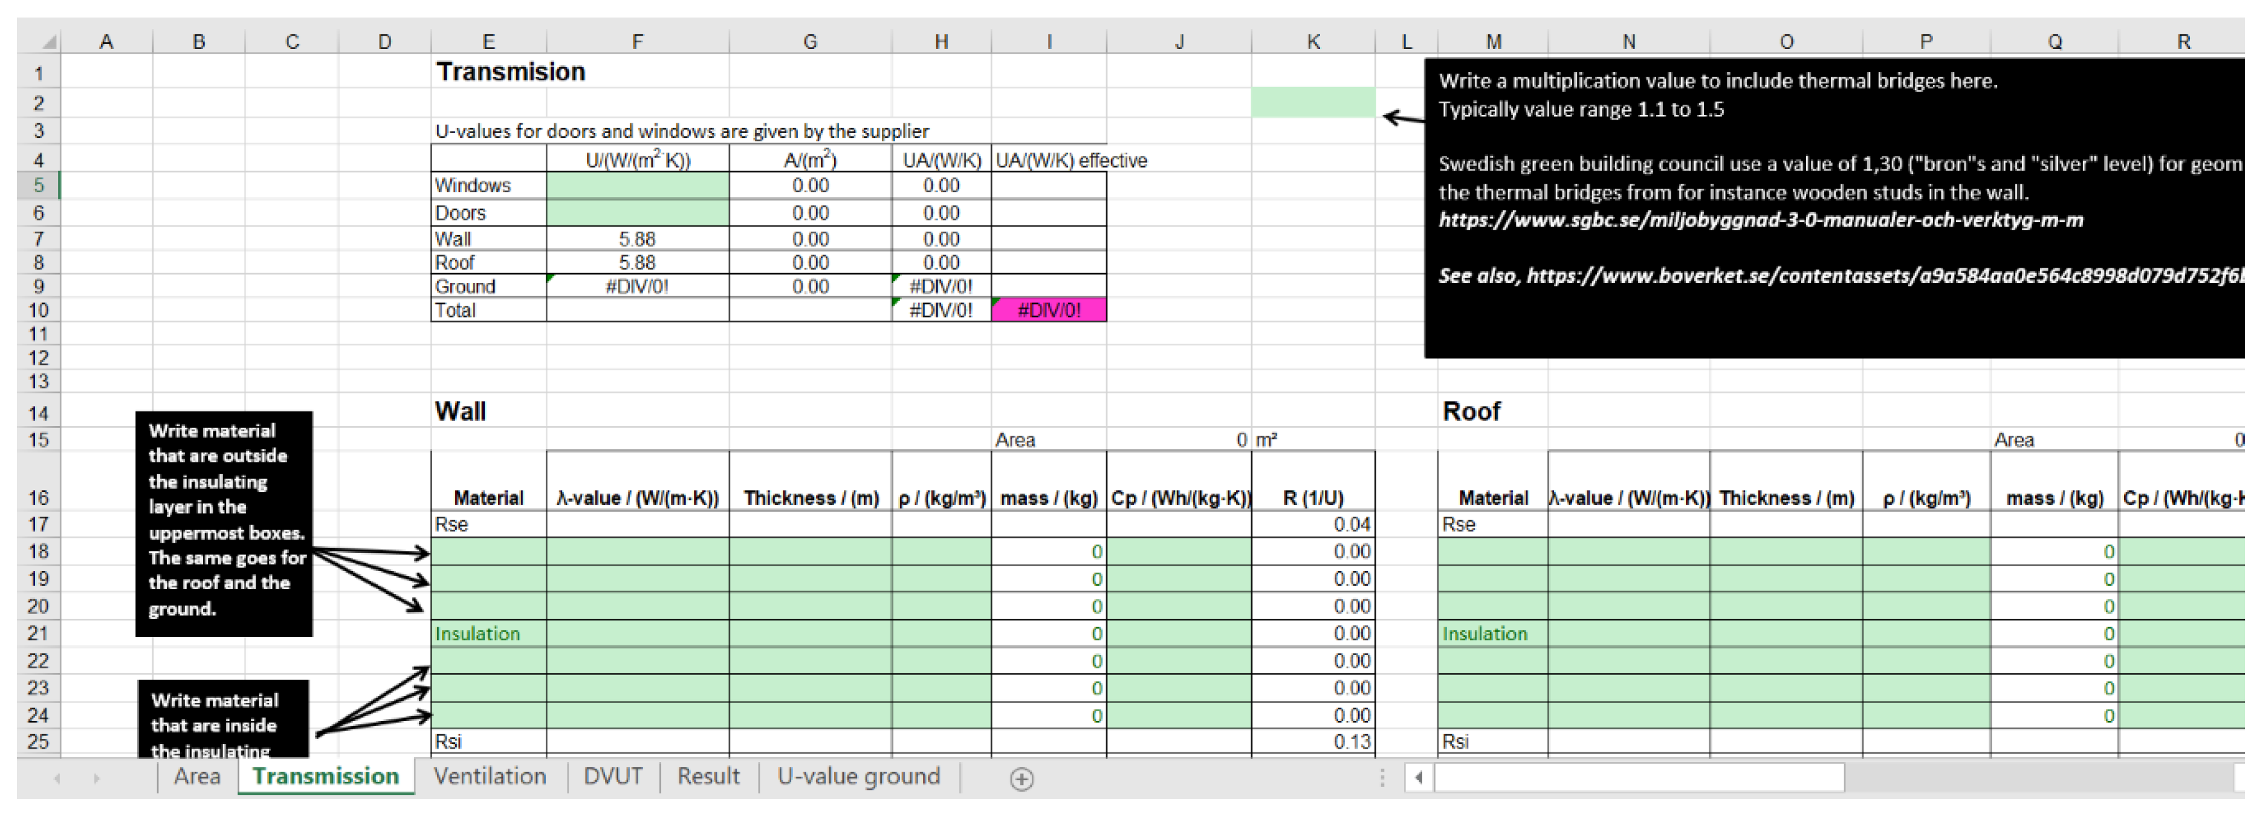Click the sgbc.se miljobyggnad link text

(x=1760, y=221)
